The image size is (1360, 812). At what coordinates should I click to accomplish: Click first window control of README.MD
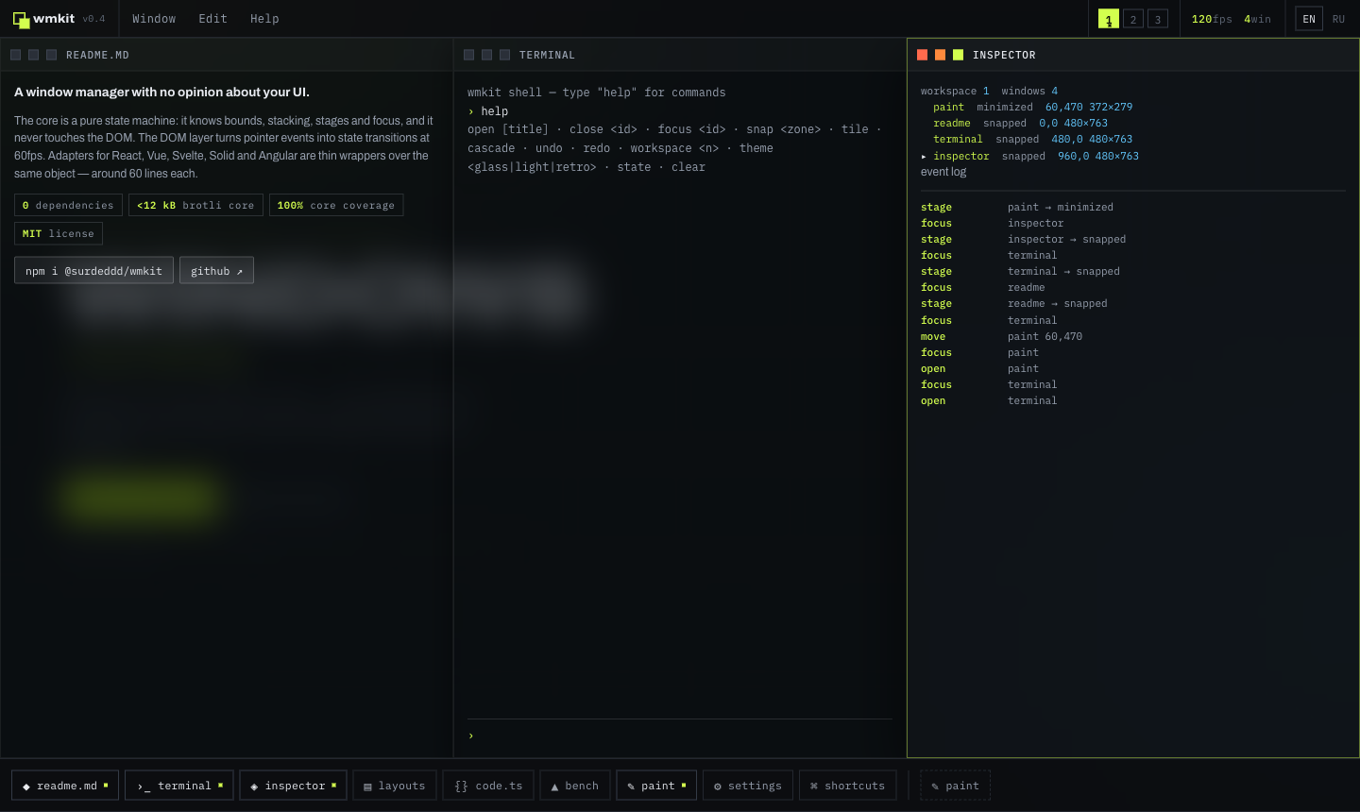click(15, 55)
